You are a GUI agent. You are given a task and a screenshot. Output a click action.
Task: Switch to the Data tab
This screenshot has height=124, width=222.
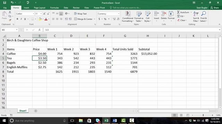pos(66,8)
